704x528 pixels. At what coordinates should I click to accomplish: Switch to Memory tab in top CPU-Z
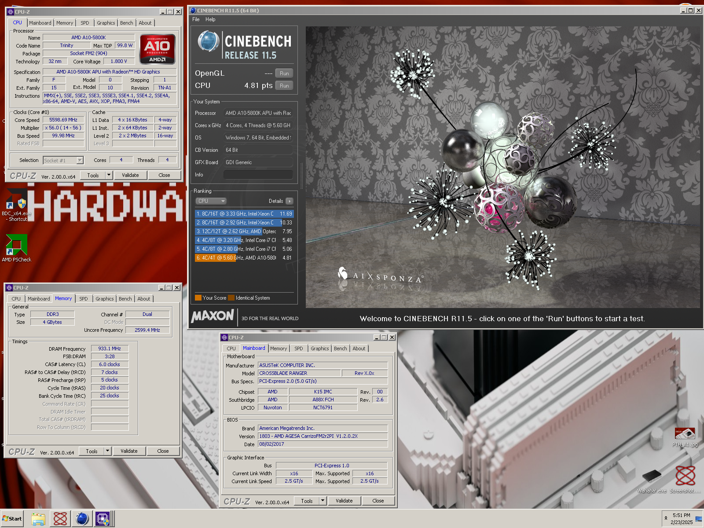(x=65, y=23)
